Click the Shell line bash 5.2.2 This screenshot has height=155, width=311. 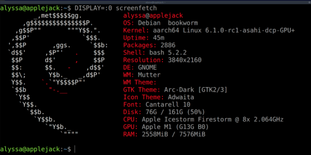[155, 53]
